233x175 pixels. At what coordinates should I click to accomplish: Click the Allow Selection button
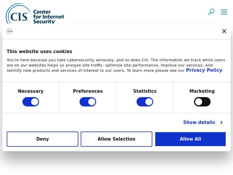[116, 139]
